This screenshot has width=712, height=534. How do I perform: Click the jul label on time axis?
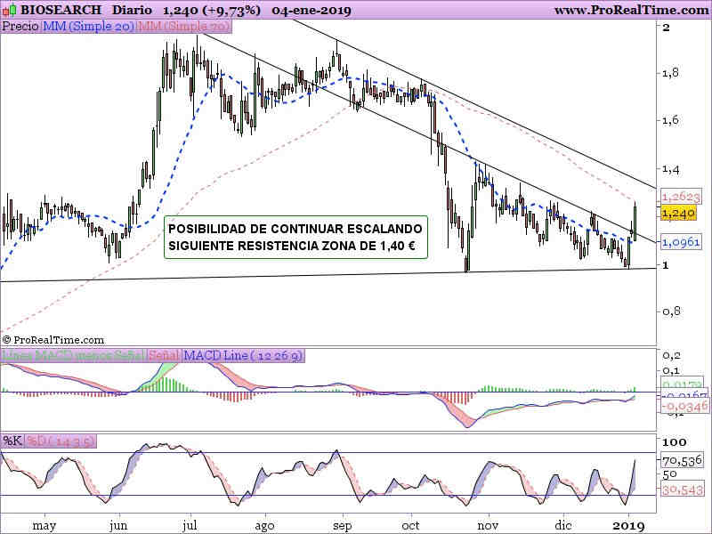click(190, 526)
